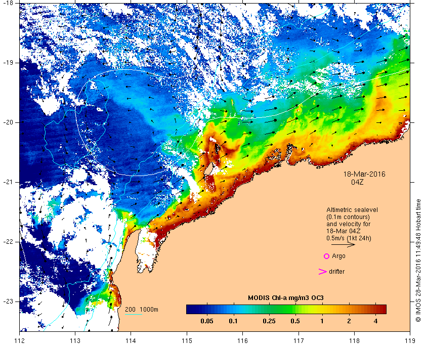Click the longitude axis label '113'
The image size is (425, 344).
click(75, 340)
